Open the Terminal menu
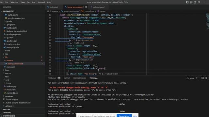 41,2
